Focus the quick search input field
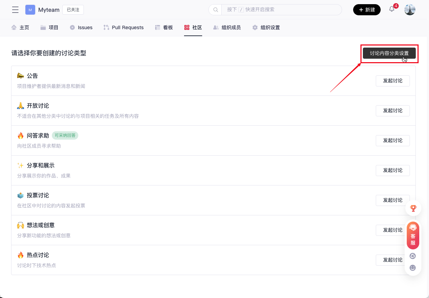The width and height of the screenshot is (429, 298). pyautogui.click(x=282, y=10)
